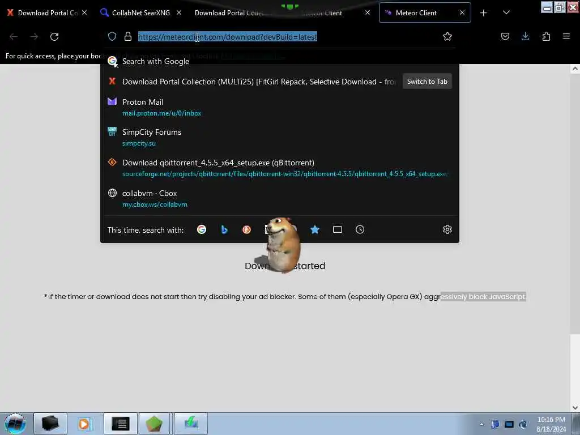Open the sourceforge.net qbittorrent URL
580x435 pixels.
[x=284, y=174]
